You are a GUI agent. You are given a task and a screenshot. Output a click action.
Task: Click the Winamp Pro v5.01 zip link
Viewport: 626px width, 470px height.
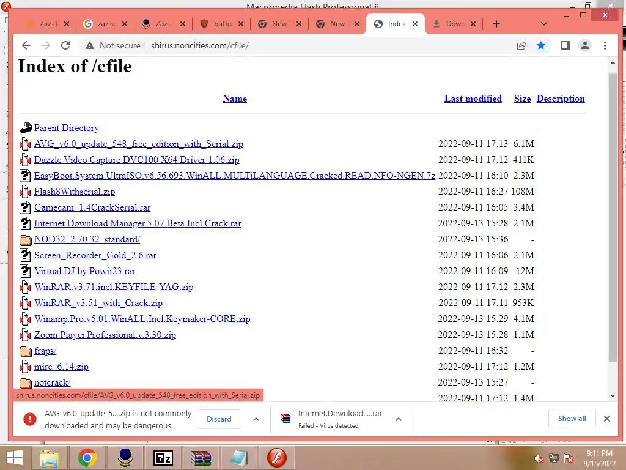click(142, 319)
